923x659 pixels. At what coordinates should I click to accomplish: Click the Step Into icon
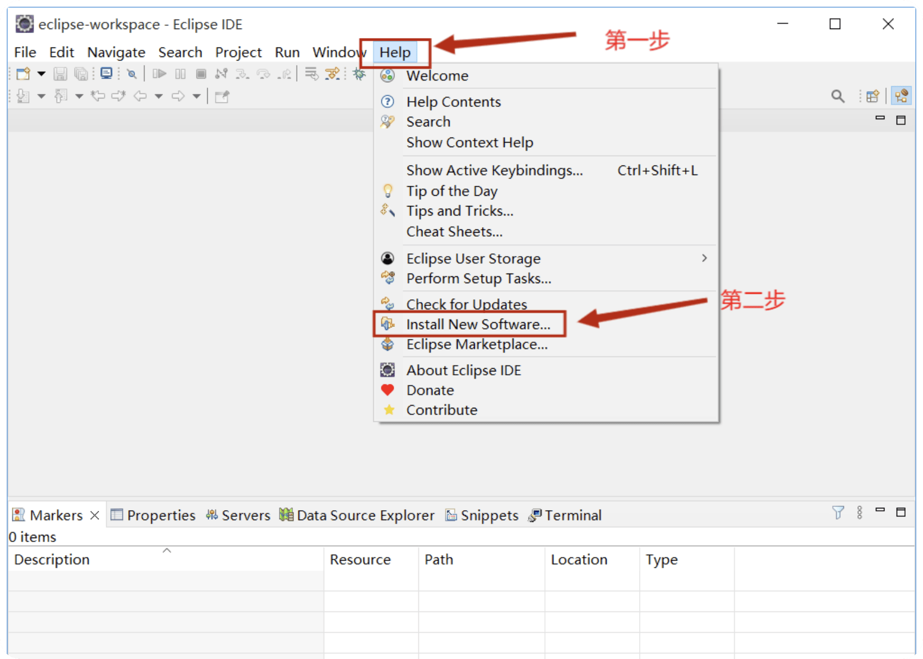click(243, 74)
